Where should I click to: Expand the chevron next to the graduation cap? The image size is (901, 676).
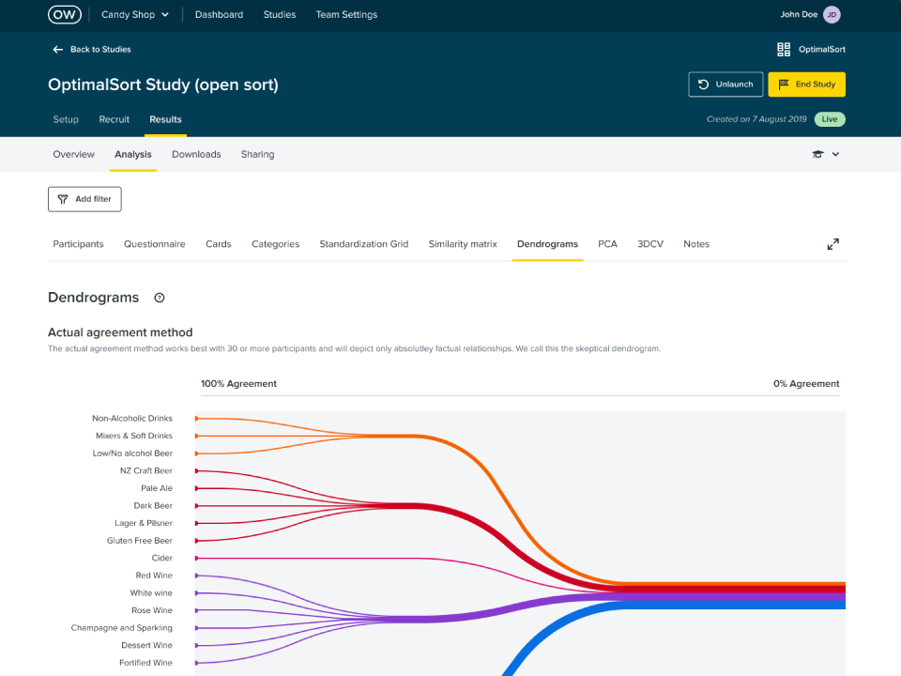pyautogui.click(x=834, y=153)
